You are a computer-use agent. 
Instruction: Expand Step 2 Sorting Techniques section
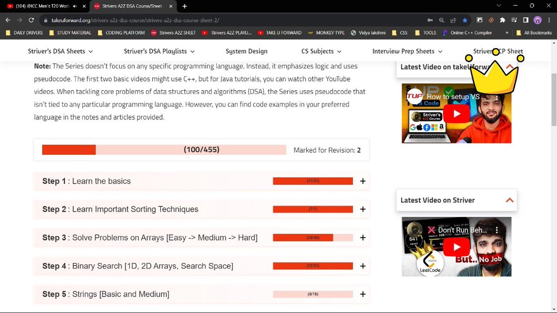pos(363,210)
